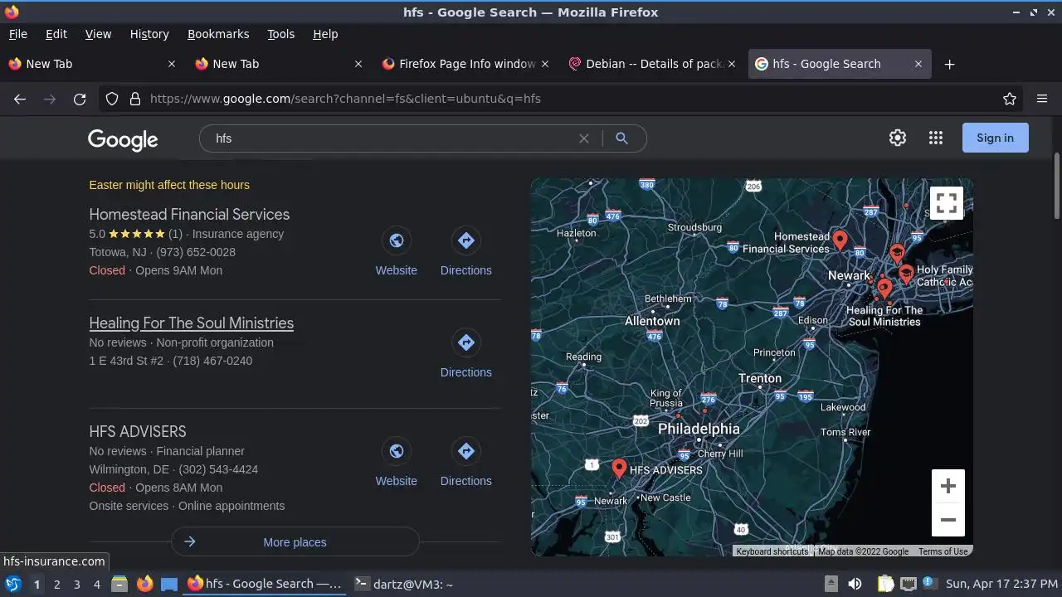Open the system application menu launcher
Image resolution: width=1062 pixels, height=597 pixels.
[x=13, y=584]
